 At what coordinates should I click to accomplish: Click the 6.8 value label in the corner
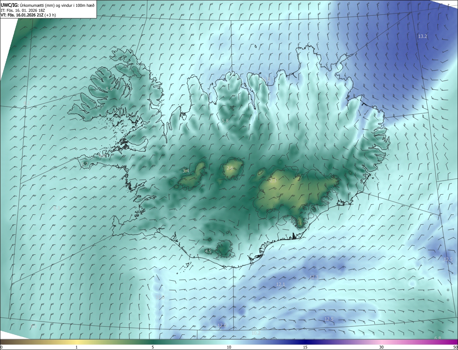tap(438, 338)
